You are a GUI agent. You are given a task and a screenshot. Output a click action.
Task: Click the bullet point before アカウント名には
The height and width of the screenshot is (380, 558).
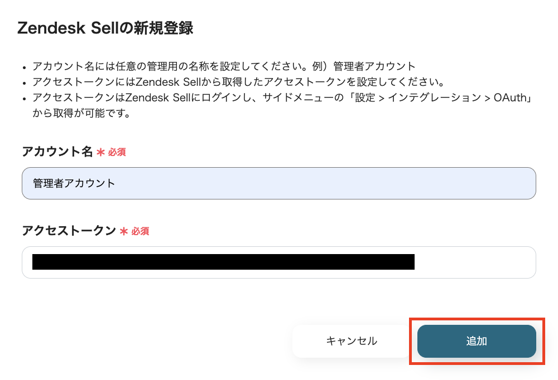(x=24, y=67)
